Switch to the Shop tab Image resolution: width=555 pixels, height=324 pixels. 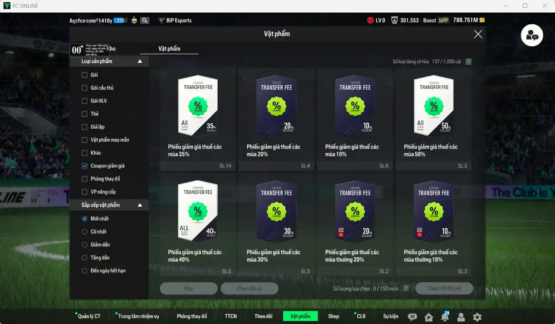pyautogui.click(x=333, y=316)
